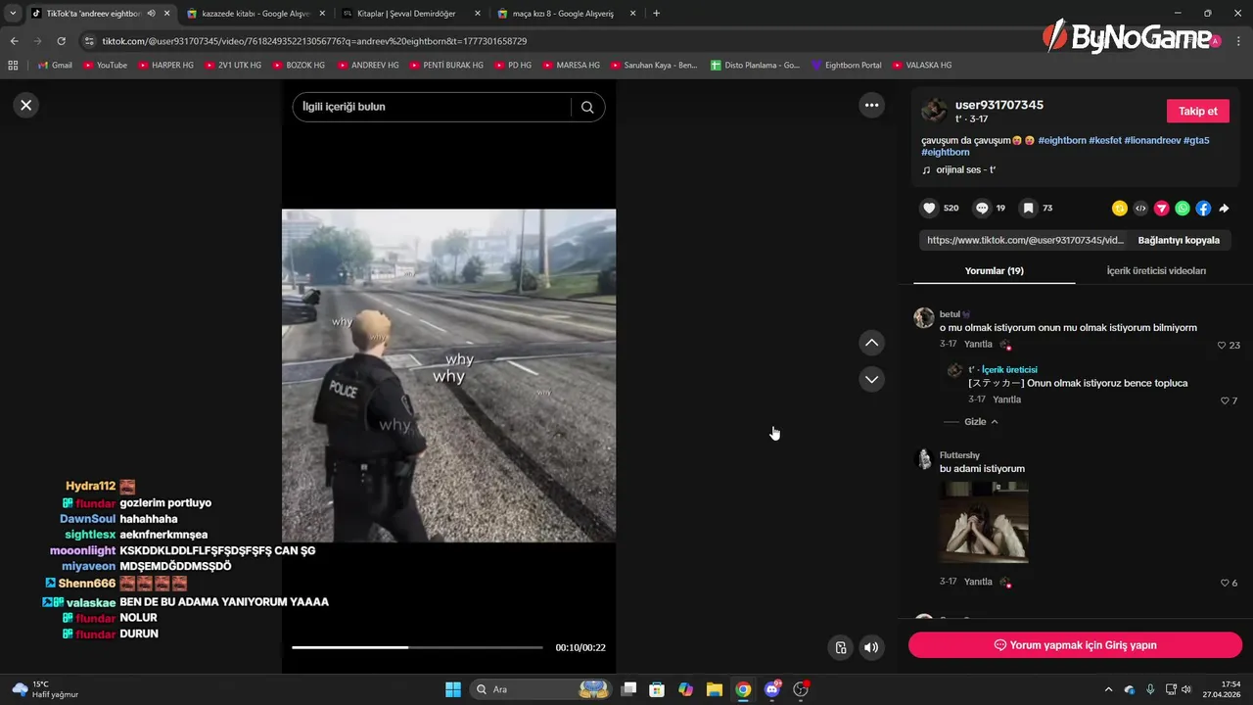The height and width of the screenshot is (705, 1253).
Task: Open the #gta5 hashtag
Action: click(1196, 140)
